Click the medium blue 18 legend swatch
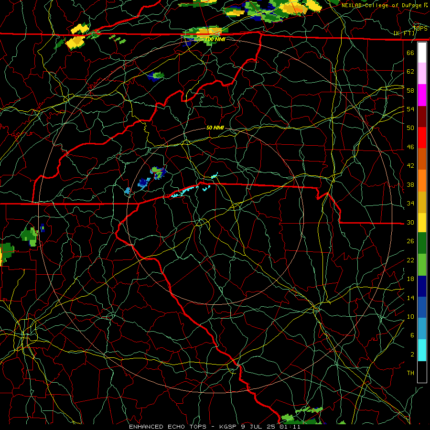Screen dimensions: 430x430 [422, 307]
